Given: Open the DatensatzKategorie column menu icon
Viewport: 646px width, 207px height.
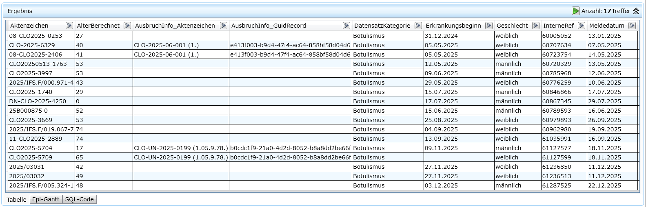Looking at the screenshot, I should (418, 26).
